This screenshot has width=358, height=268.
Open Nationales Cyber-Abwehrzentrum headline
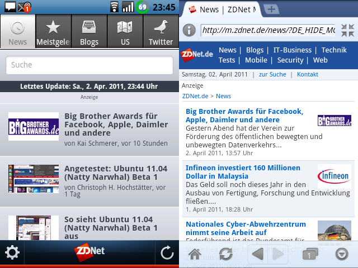point(246,228)
